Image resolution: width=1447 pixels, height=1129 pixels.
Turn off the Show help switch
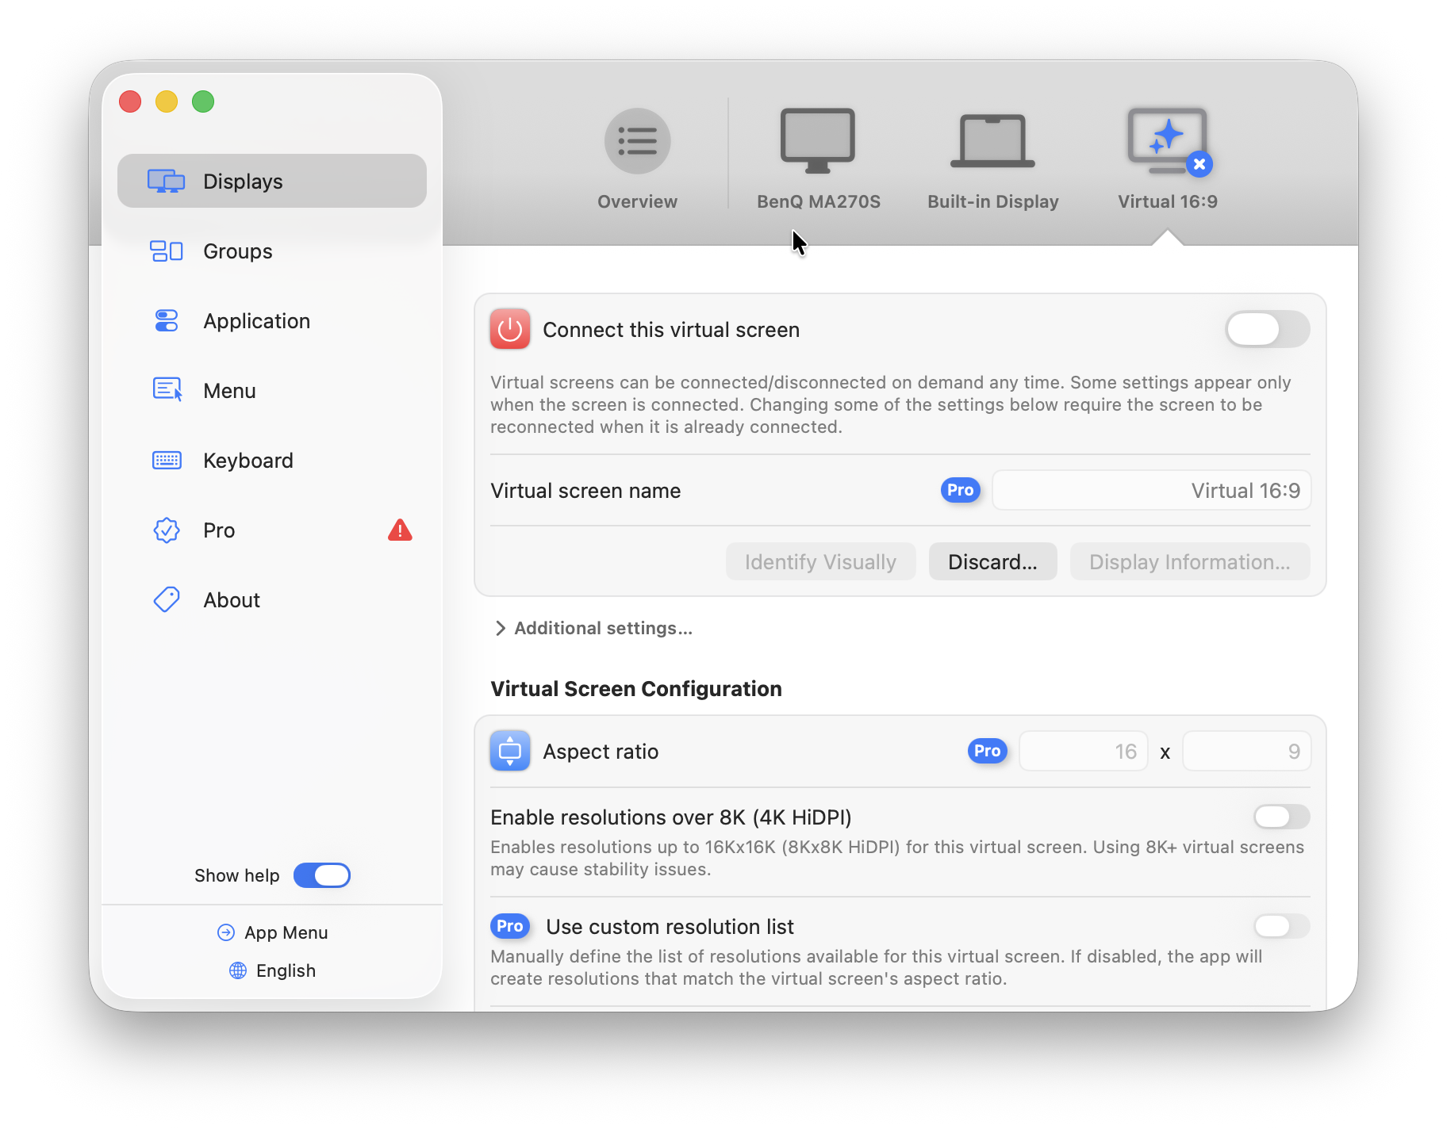pyautogui.click(x=322, y=875)
